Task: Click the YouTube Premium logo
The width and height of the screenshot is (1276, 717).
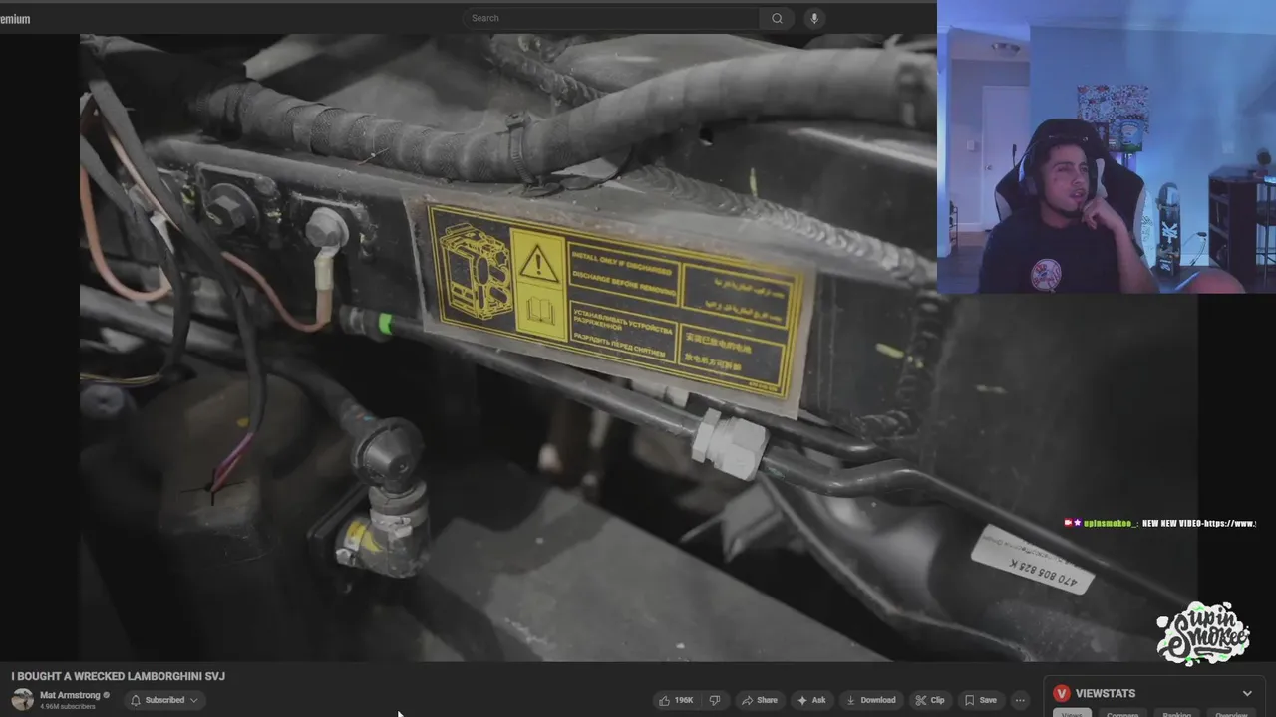Action: click(x=15, y=19)
